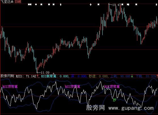Screen dimensions: 158x115
Task: Click the leftmost RSI顶背离 signal label
Action: tap(10, 87)
